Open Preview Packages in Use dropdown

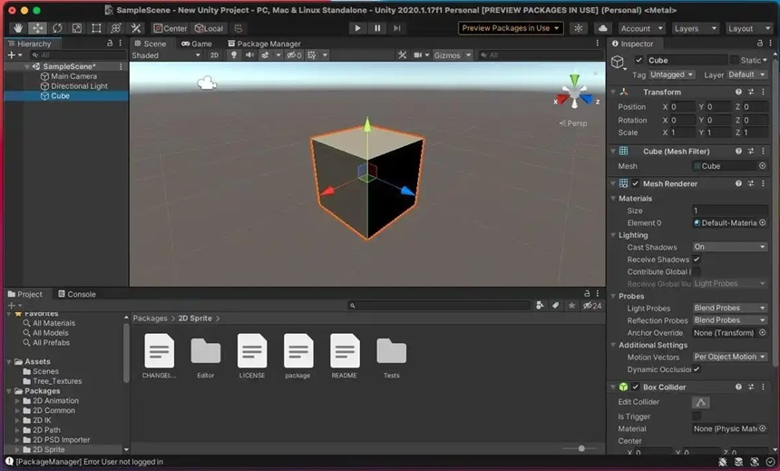[511, 28]
